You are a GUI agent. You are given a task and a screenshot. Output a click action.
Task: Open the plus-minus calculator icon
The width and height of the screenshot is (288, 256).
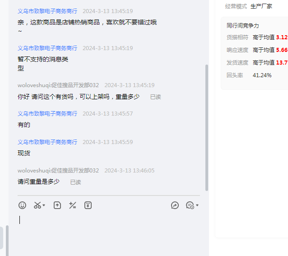point(72,205)
